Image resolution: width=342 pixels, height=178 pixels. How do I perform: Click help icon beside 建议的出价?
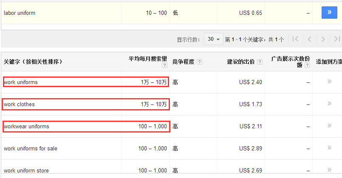(260, 62)
